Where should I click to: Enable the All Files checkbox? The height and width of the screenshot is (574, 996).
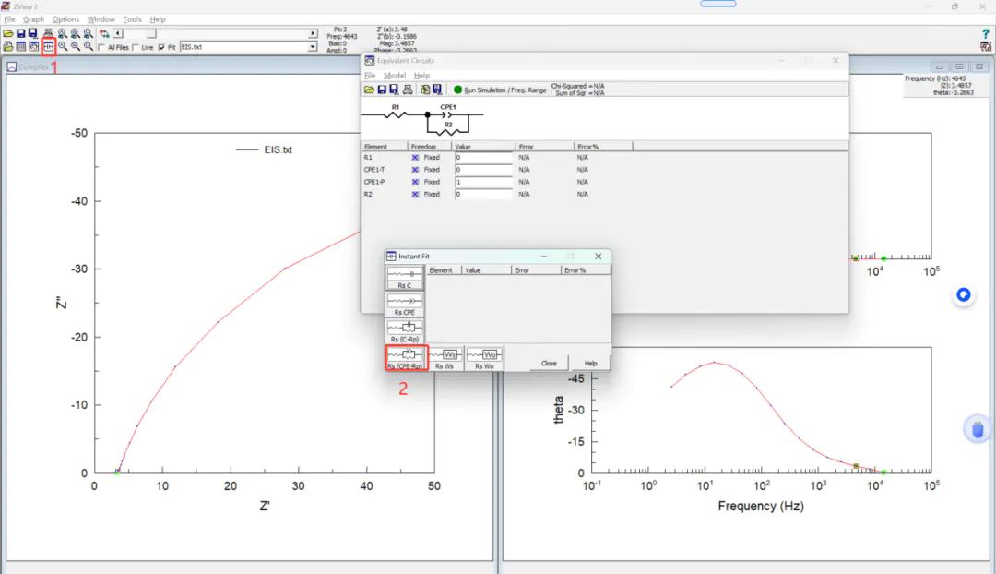click(x=102, y=47)
